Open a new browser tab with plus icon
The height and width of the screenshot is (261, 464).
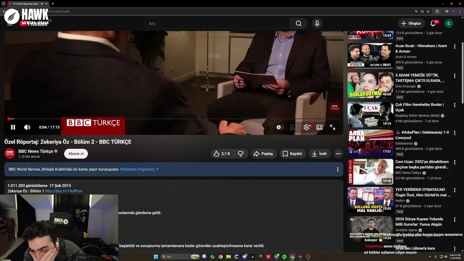coord(53,4)
